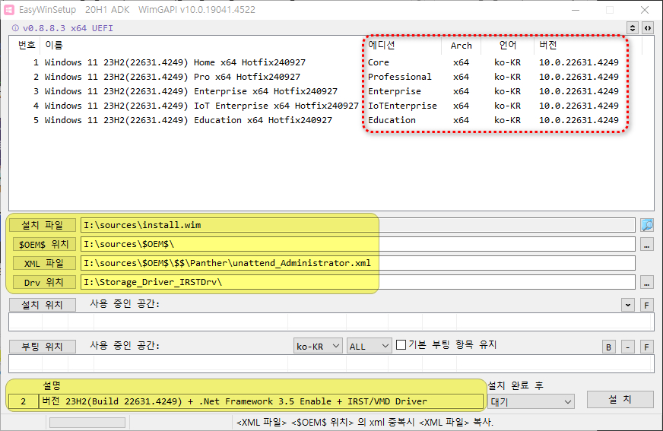Browse for the $OEM$ folder with the ellipsis button

pyautogui.click(x=646, y=244)
